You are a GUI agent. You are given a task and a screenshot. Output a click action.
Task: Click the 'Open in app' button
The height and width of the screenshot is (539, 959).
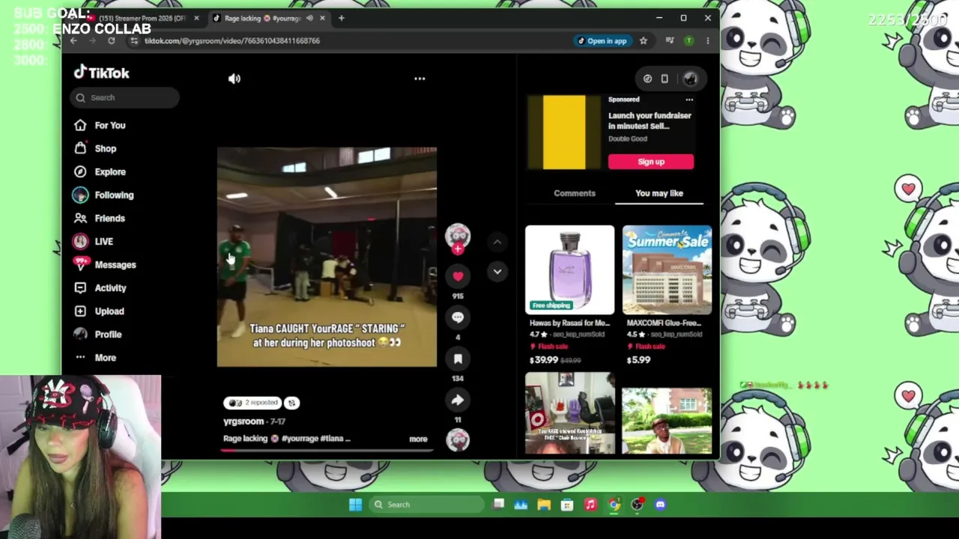pyautogui.click(x=602, y=40)
